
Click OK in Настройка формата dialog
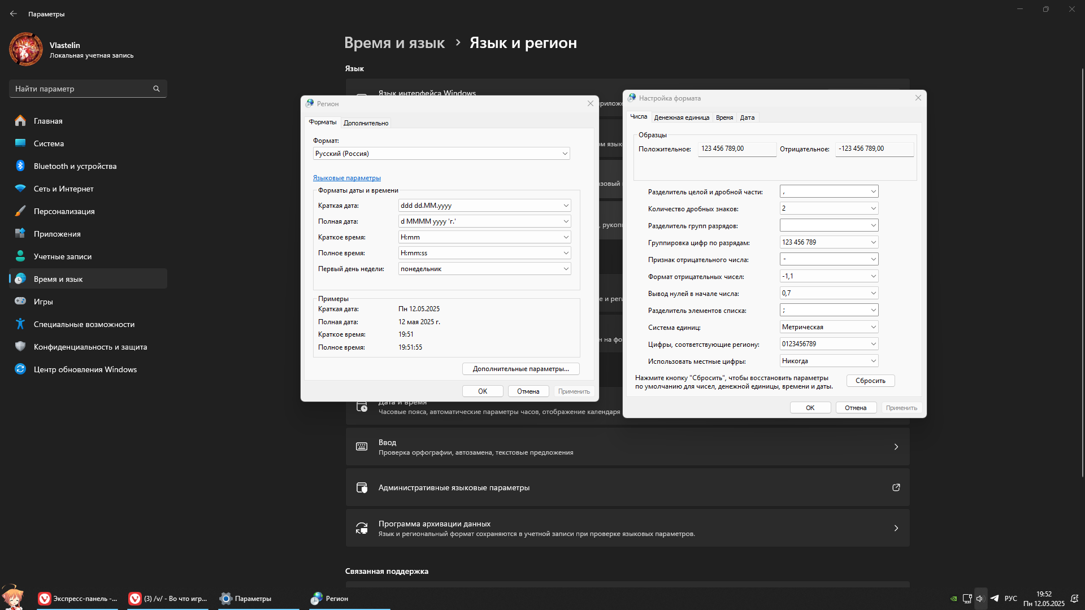[x=810, y=408]
